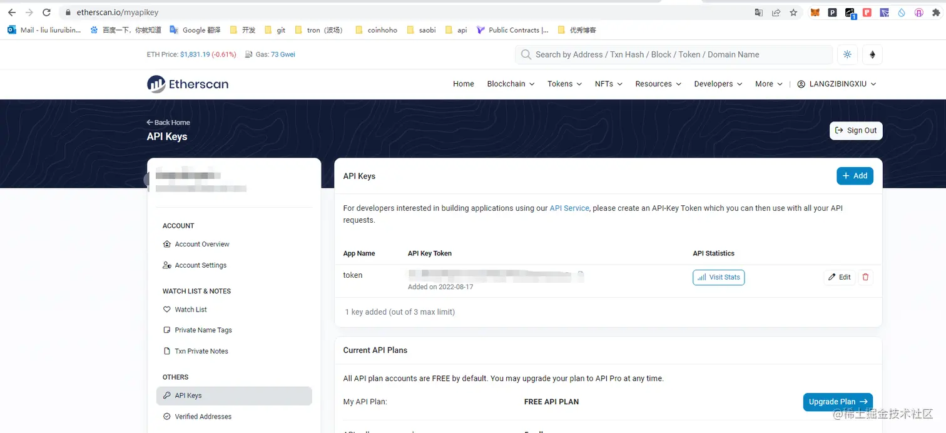946x433 pixels.
Task: Expand the Blockchain dropdown menu
Action: tap(511, 84)
